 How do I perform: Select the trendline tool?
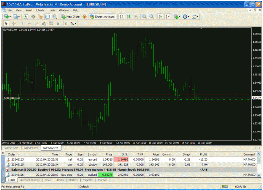[x=37, y=24]
